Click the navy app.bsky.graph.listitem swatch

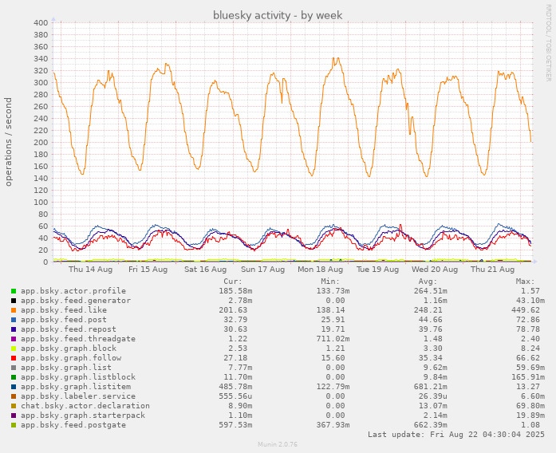14,387
